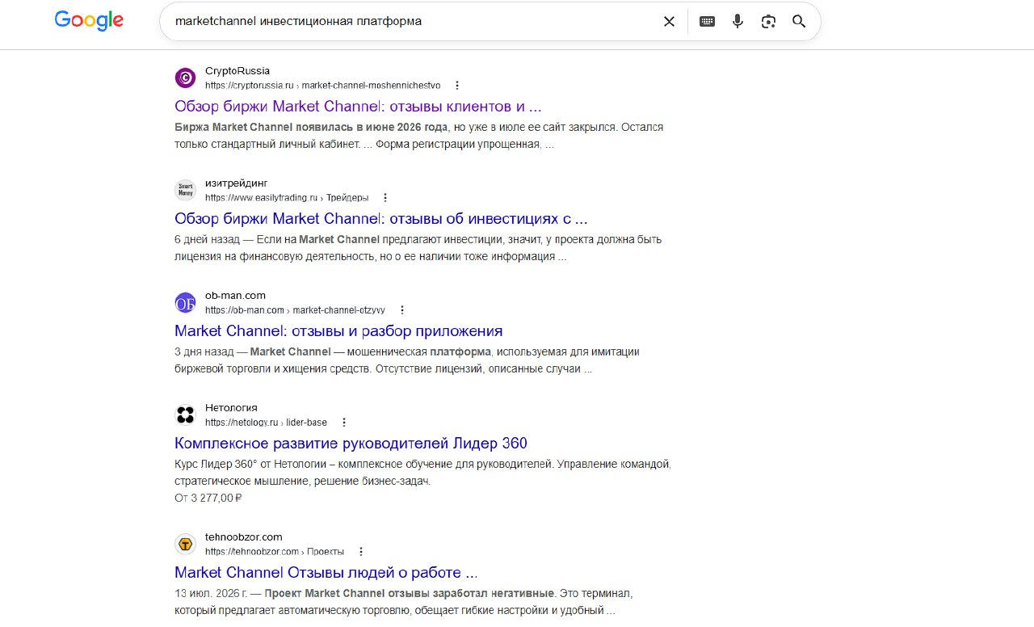The width and height of the screenshot is (1034, 627).
Task: Open three-dot menu for tehnoobzor.com result
Action: point(361,551)
